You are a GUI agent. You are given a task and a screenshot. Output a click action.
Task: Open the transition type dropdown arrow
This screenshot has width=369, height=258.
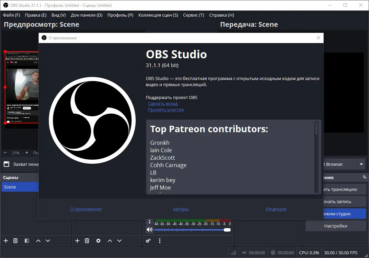[x=361, y=164]
